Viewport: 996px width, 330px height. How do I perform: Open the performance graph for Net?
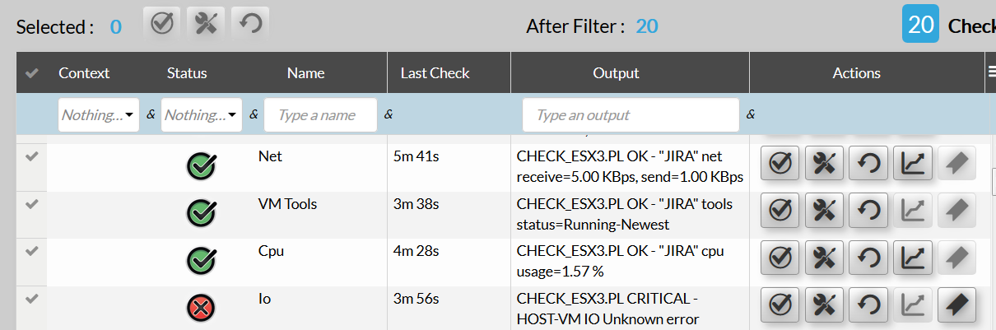(913, 164)
